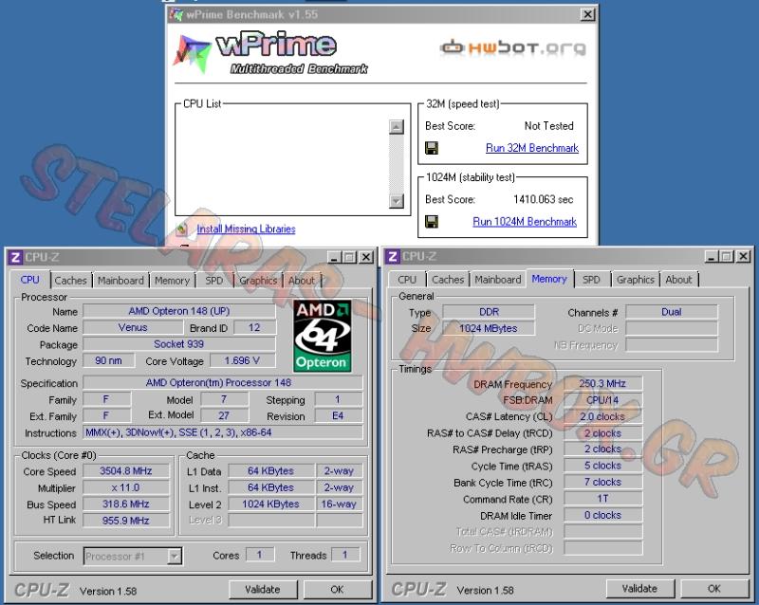Viewport: 759px width, 605px height.
Task: Open SPD tab in left CPU-Z
Action: [214, 281]
